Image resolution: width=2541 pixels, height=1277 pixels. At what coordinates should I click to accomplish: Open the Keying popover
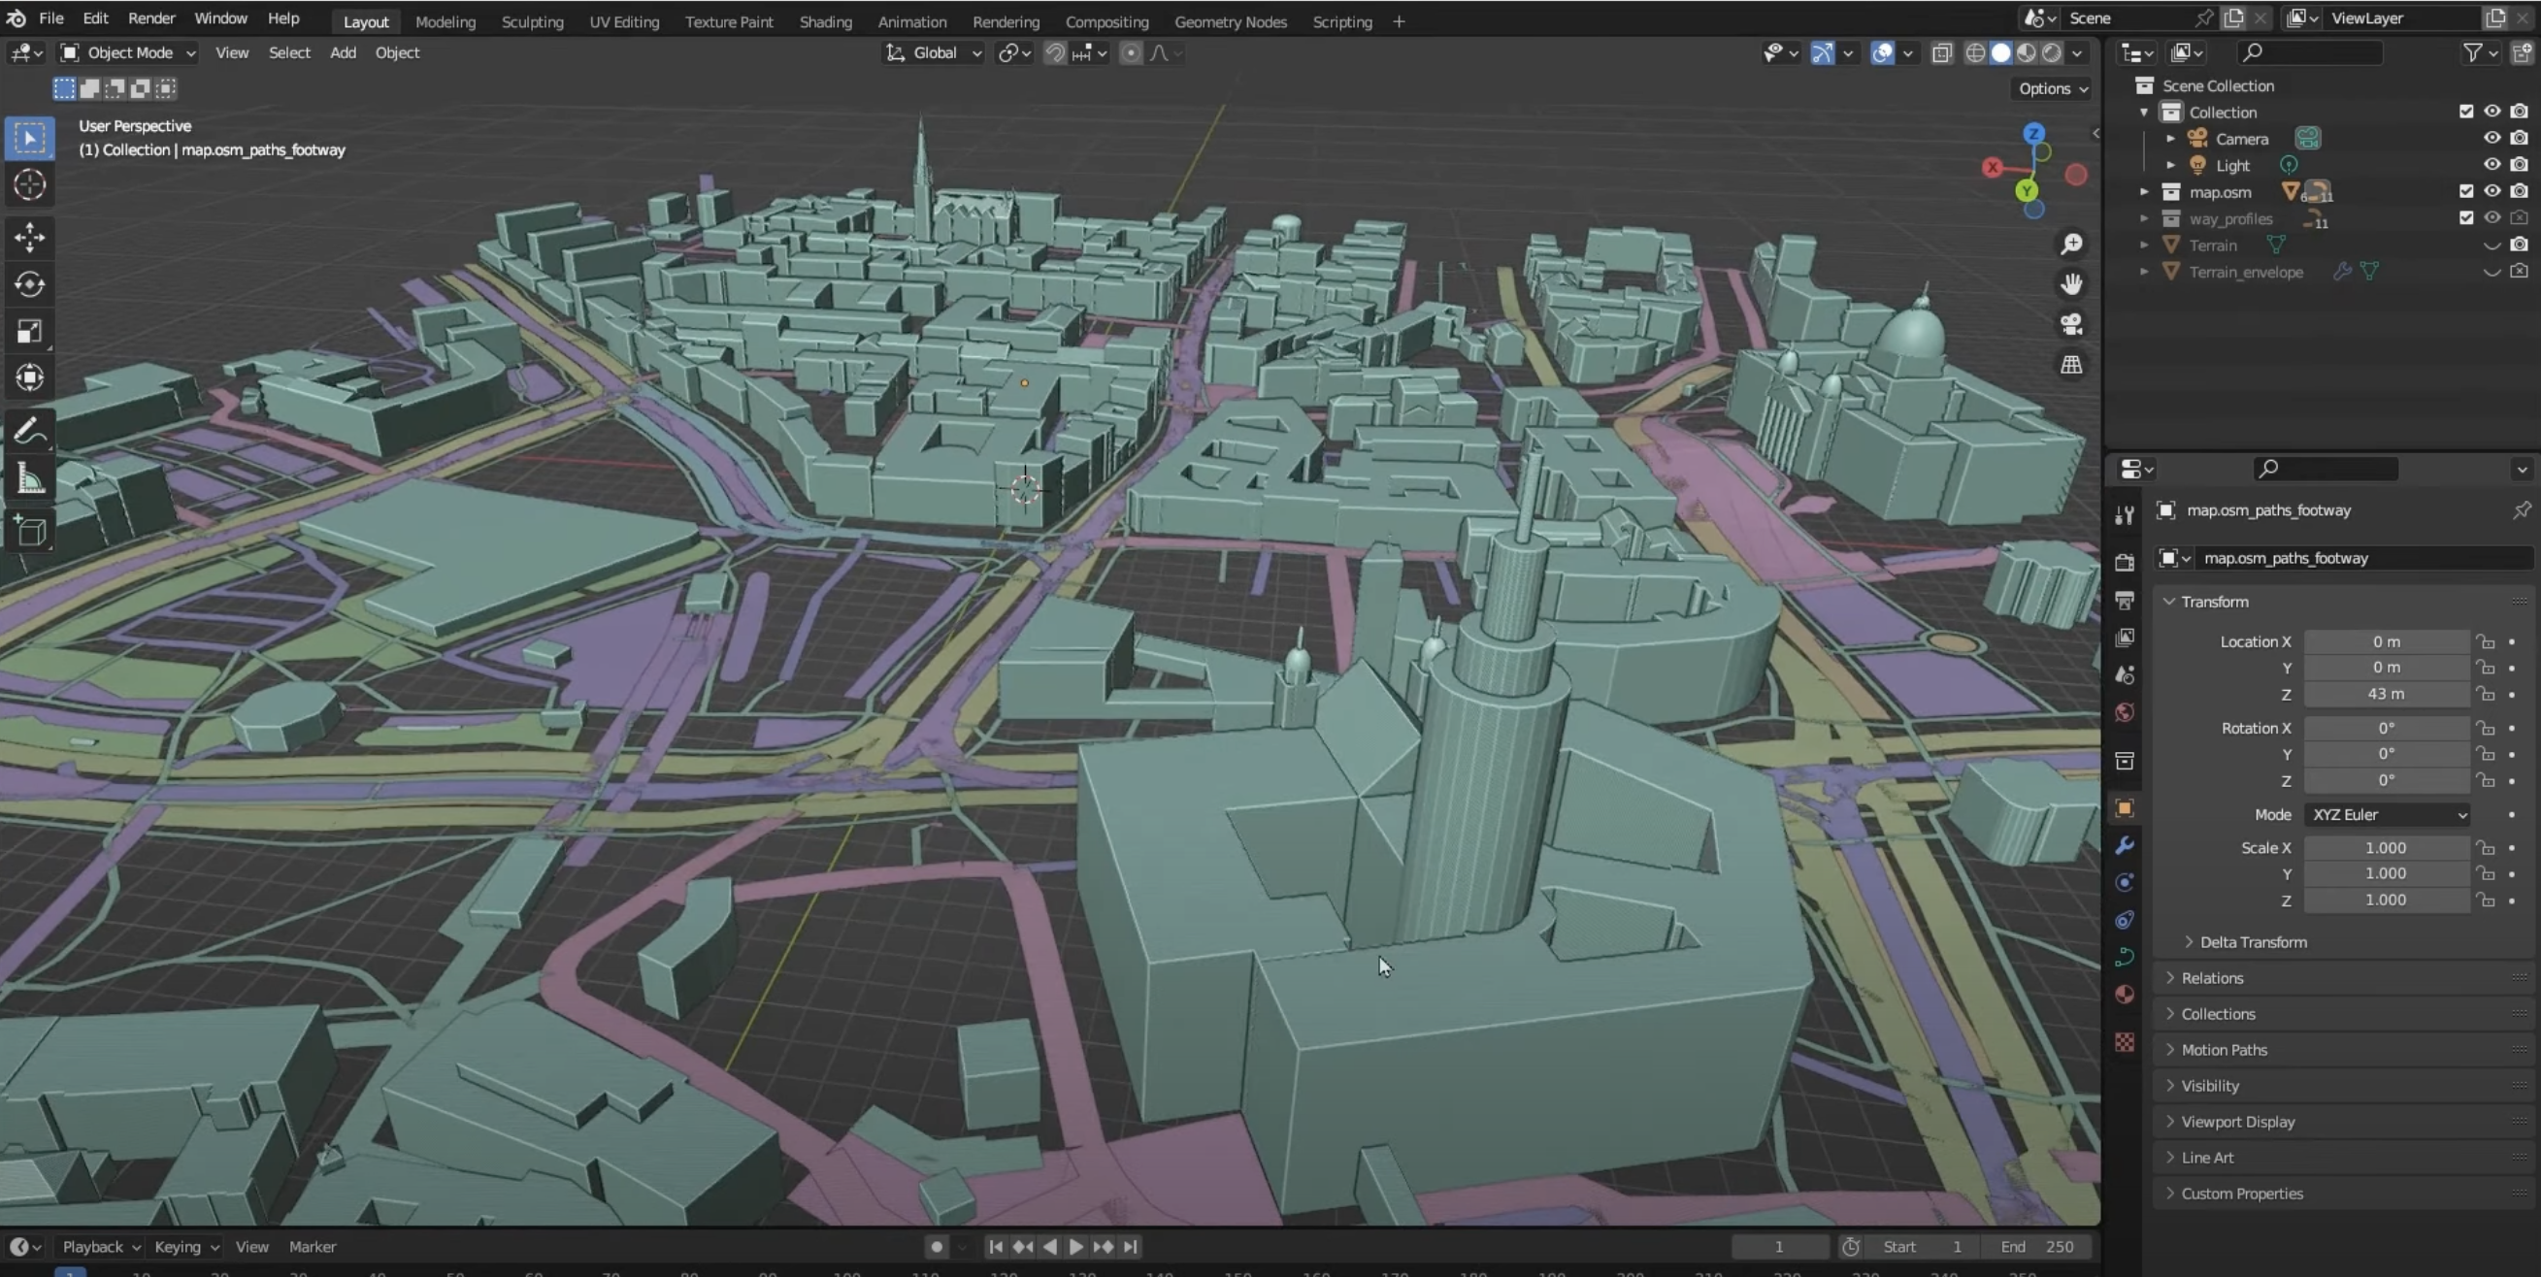tap(185, 1248)
